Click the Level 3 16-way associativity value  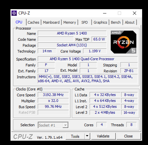click(x=129, y=112)
